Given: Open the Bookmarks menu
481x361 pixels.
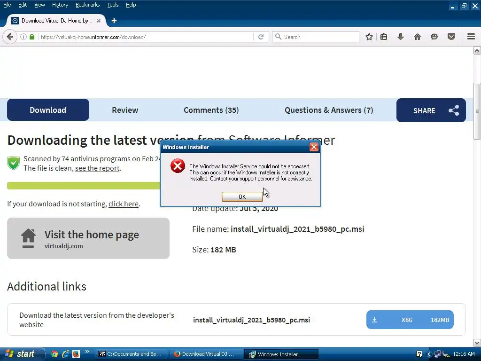Looking at the screenshot, I should tap(88, 5).
